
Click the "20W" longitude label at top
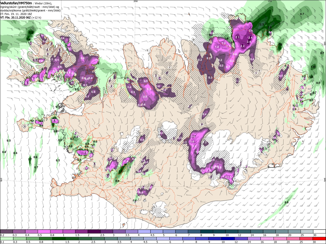135,1
